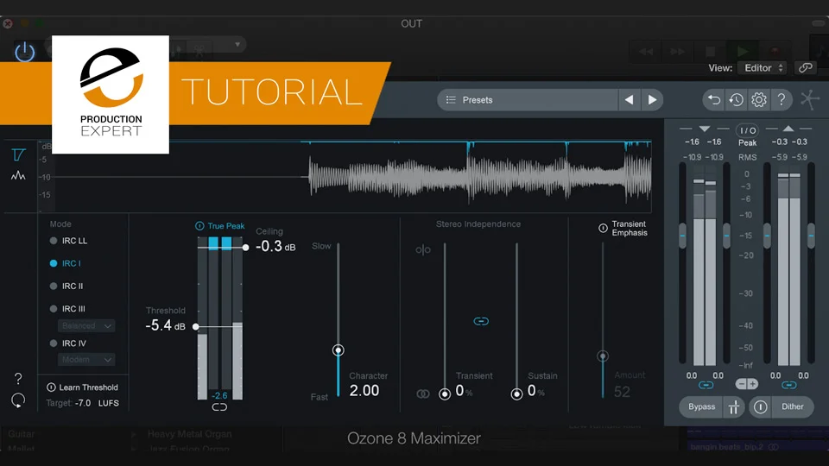Click the iZotope logo icon
The image size is (829, 466).
tap(809, 100)
